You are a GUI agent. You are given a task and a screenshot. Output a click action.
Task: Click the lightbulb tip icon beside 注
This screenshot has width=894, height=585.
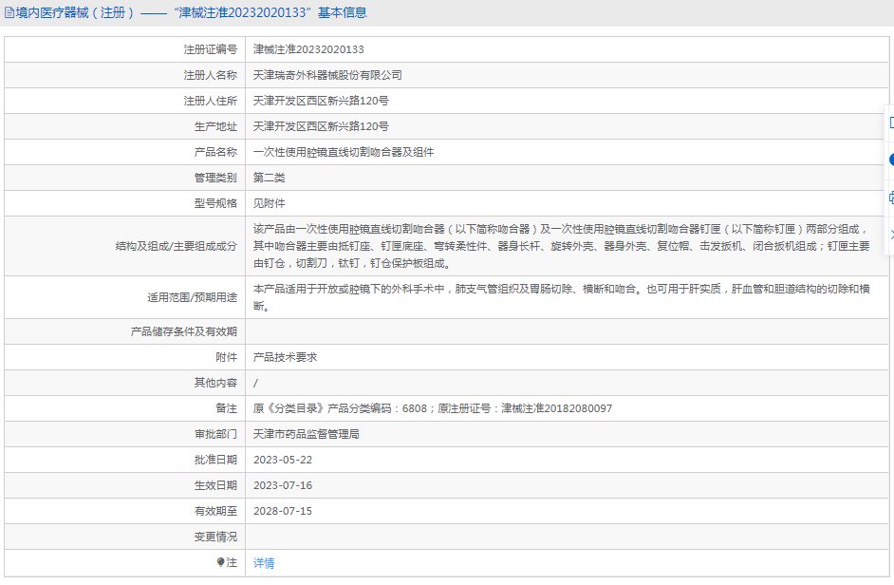(220, 562)
